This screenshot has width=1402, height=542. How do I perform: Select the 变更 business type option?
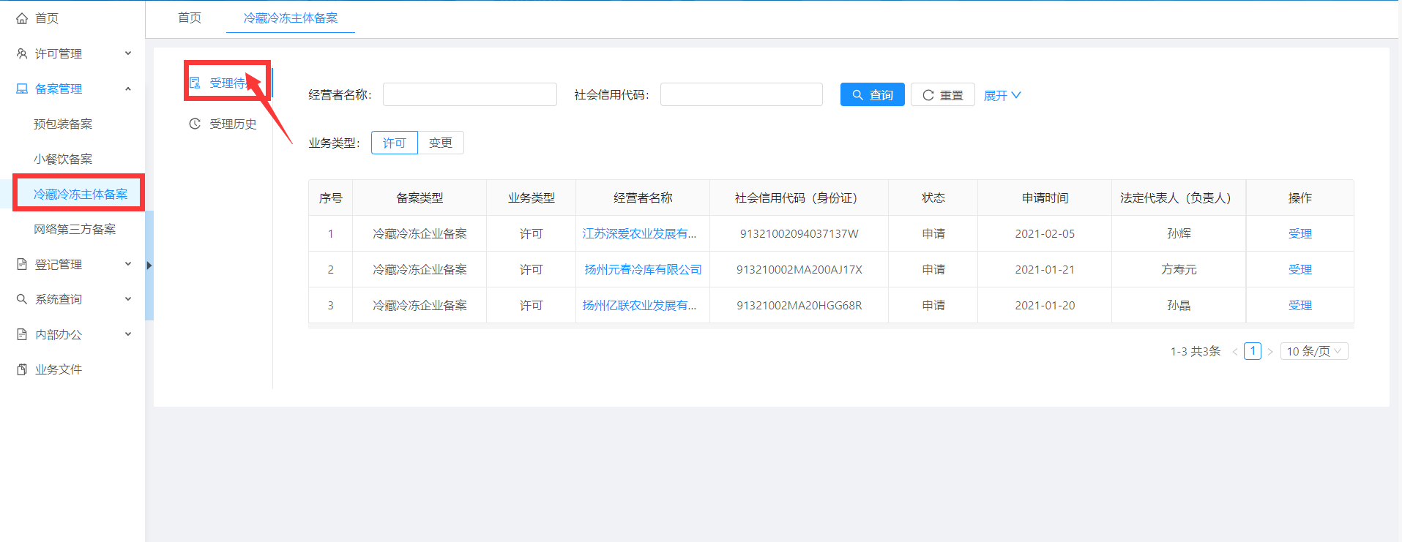tap(440, 143)
